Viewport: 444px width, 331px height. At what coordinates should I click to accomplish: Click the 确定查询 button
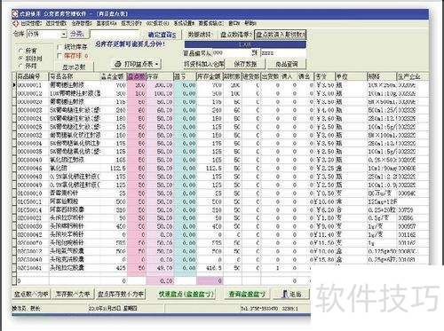click(162, 35)
